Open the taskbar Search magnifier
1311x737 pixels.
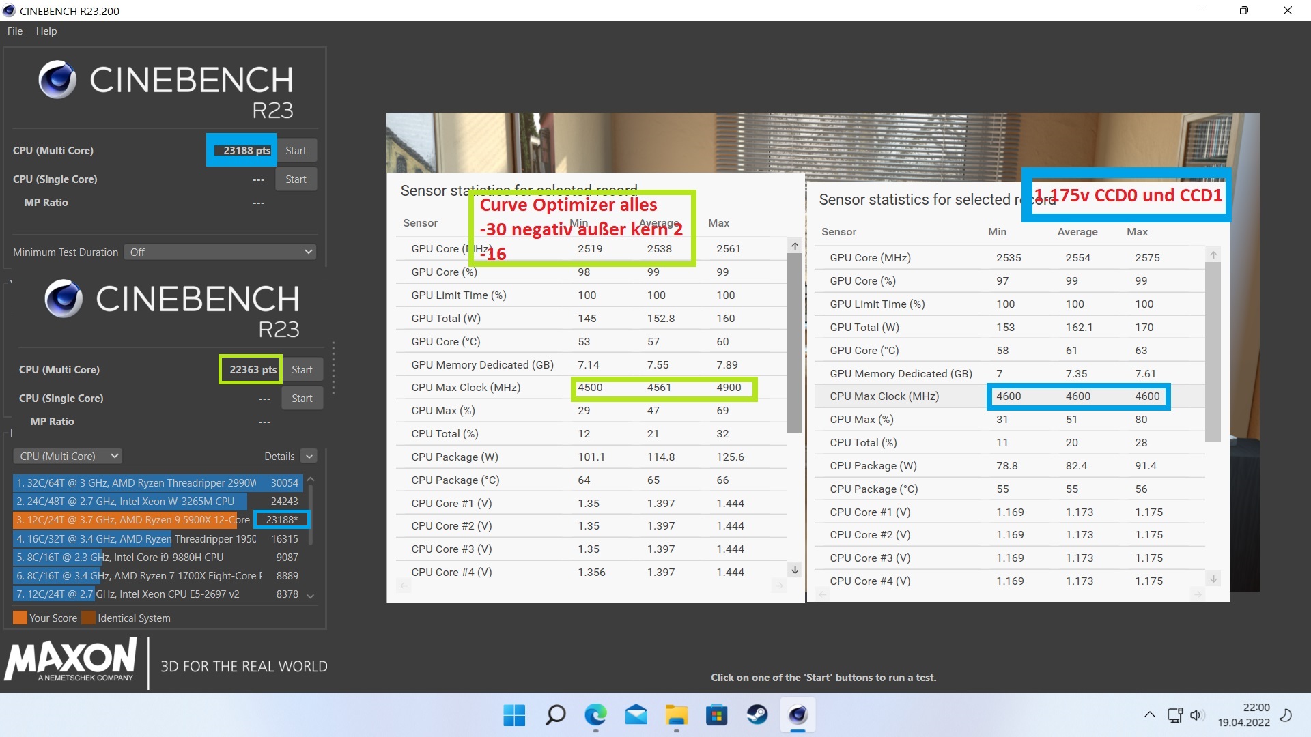555,714
